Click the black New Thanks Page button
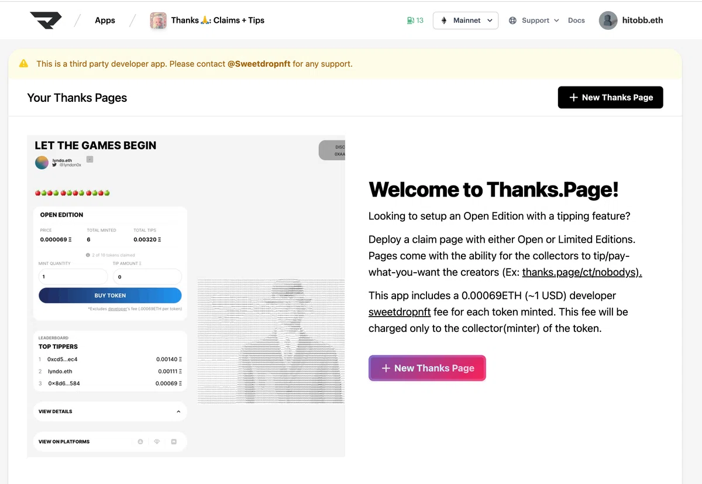This screenshot has height=484, width=702. click(610, 97)
